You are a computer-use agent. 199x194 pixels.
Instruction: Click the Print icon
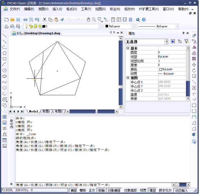(x=26, y=19)
